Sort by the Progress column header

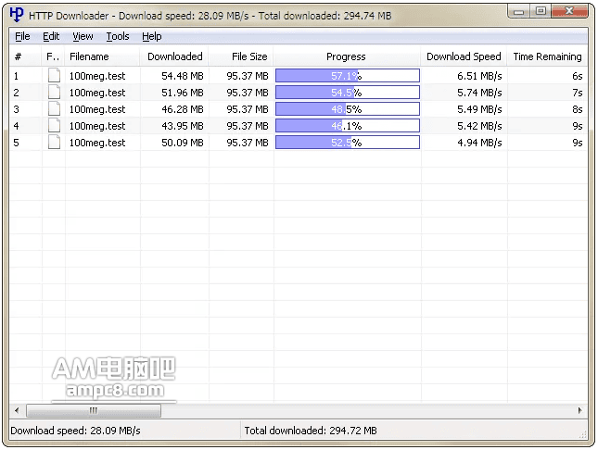[347, 56]
